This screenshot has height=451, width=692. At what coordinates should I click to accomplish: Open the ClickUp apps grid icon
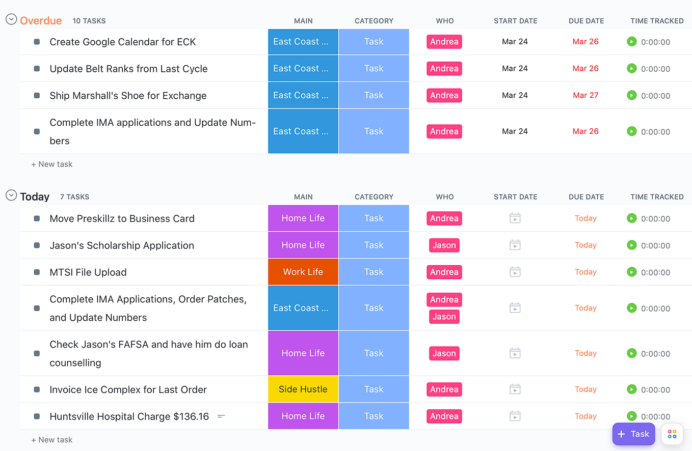coord(672,434)
